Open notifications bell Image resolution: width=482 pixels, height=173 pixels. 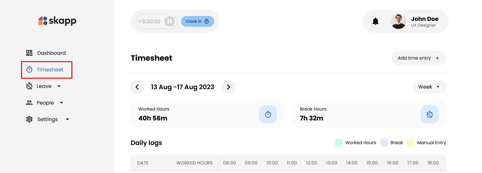click(376, 21)
